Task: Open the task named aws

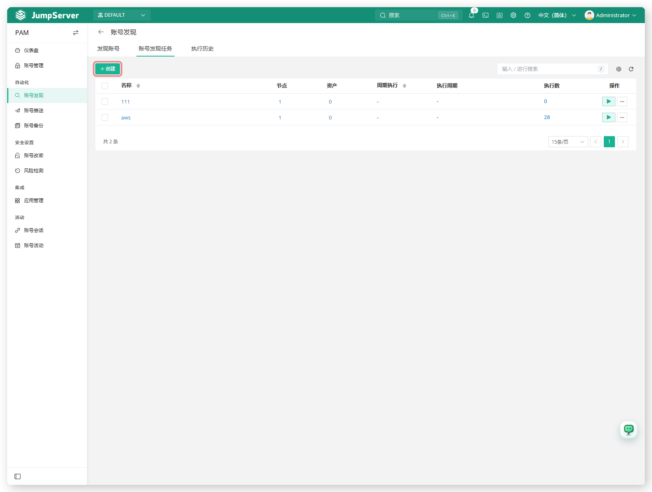Action: click(x=126, y=117)
